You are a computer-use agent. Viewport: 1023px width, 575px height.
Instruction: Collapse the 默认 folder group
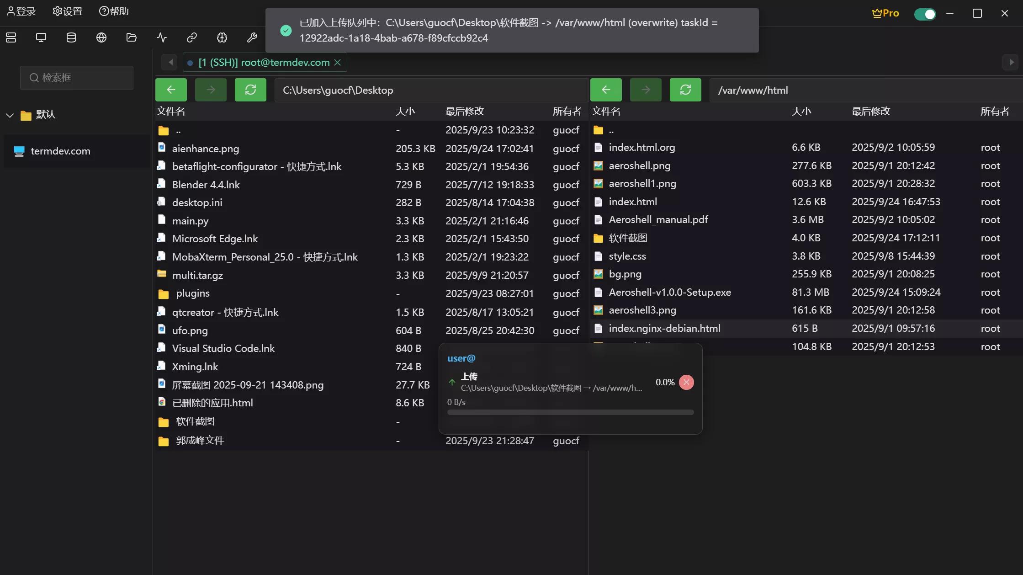click(x=10, y=115)
